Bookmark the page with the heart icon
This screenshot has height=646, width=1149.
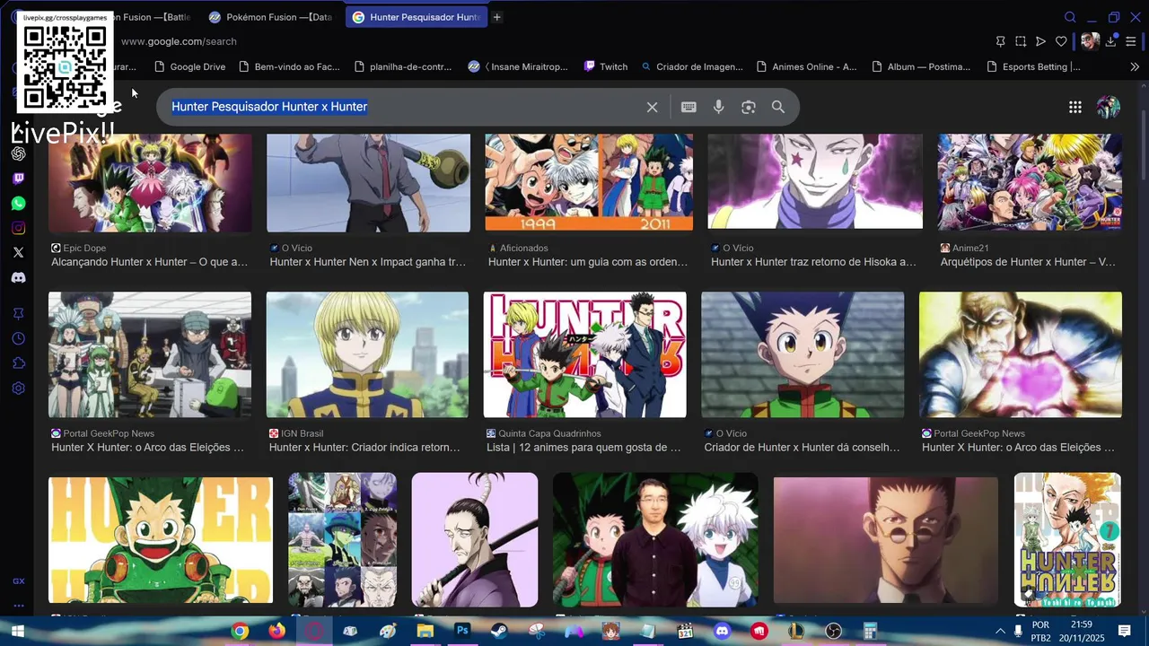(x=1061, y=41)
